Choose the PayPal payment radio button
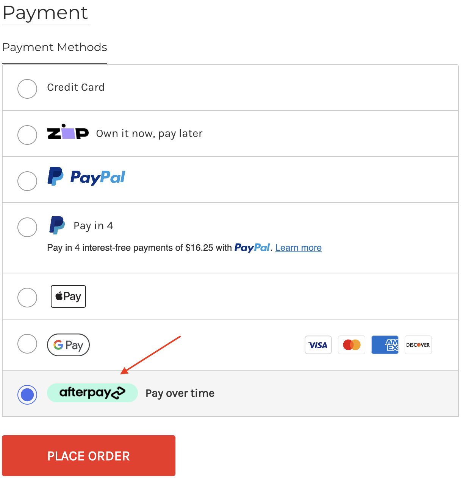Viewport: 463px width, 481px height. click(x=27, y=181)
